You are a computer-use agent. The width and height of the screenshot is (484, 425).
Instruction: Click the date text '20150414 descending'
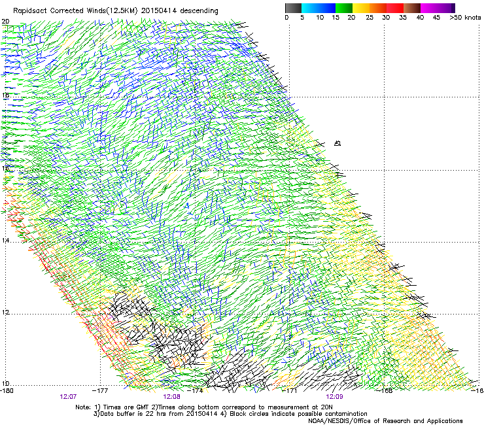tap(180, 11)
